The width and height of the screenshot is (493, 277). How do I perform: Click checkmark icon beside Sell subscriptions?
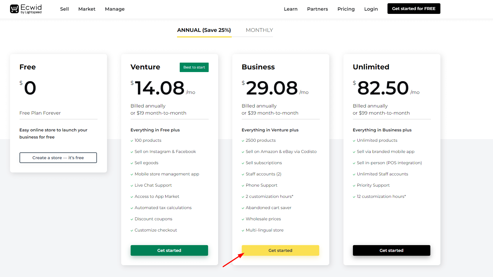pos(243,163)
